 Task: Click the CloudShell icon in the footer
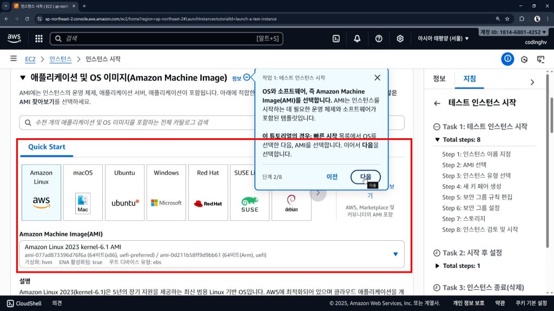click(x=11, y=303)
